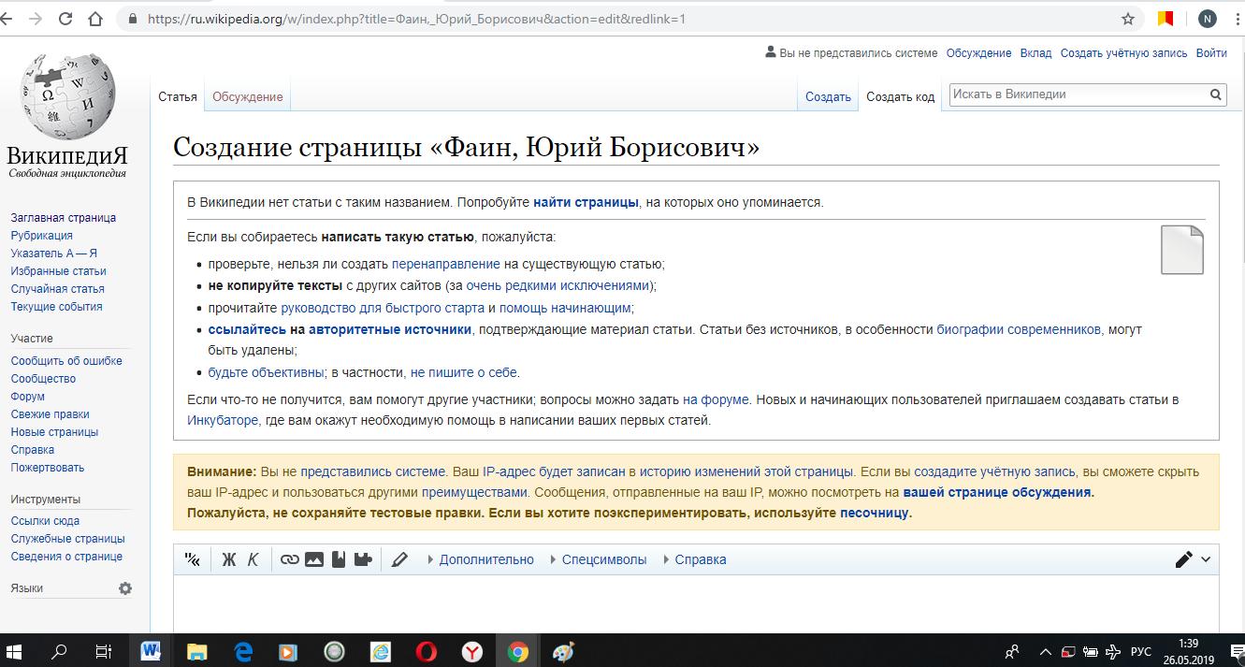Click the reference bookmark icon in the editor toolbar

(x=339, y=559)
